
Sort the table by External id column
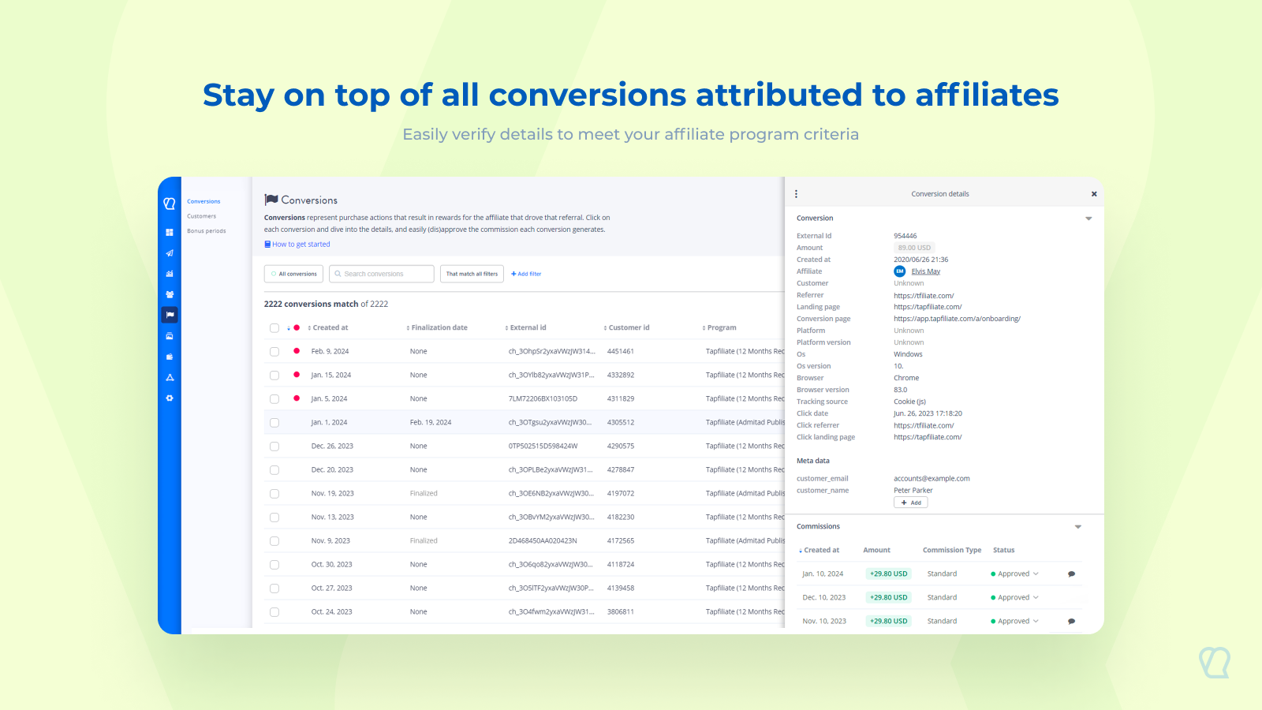525,327
